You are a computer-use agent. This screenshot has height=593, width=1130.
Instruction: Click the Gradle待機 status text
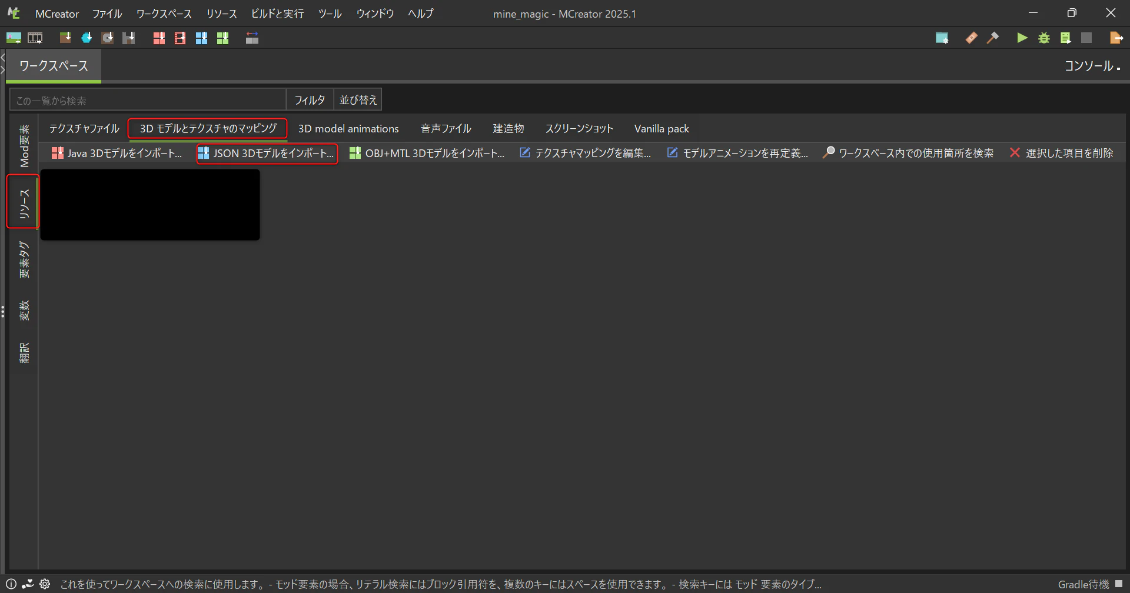pos(1084,584)
